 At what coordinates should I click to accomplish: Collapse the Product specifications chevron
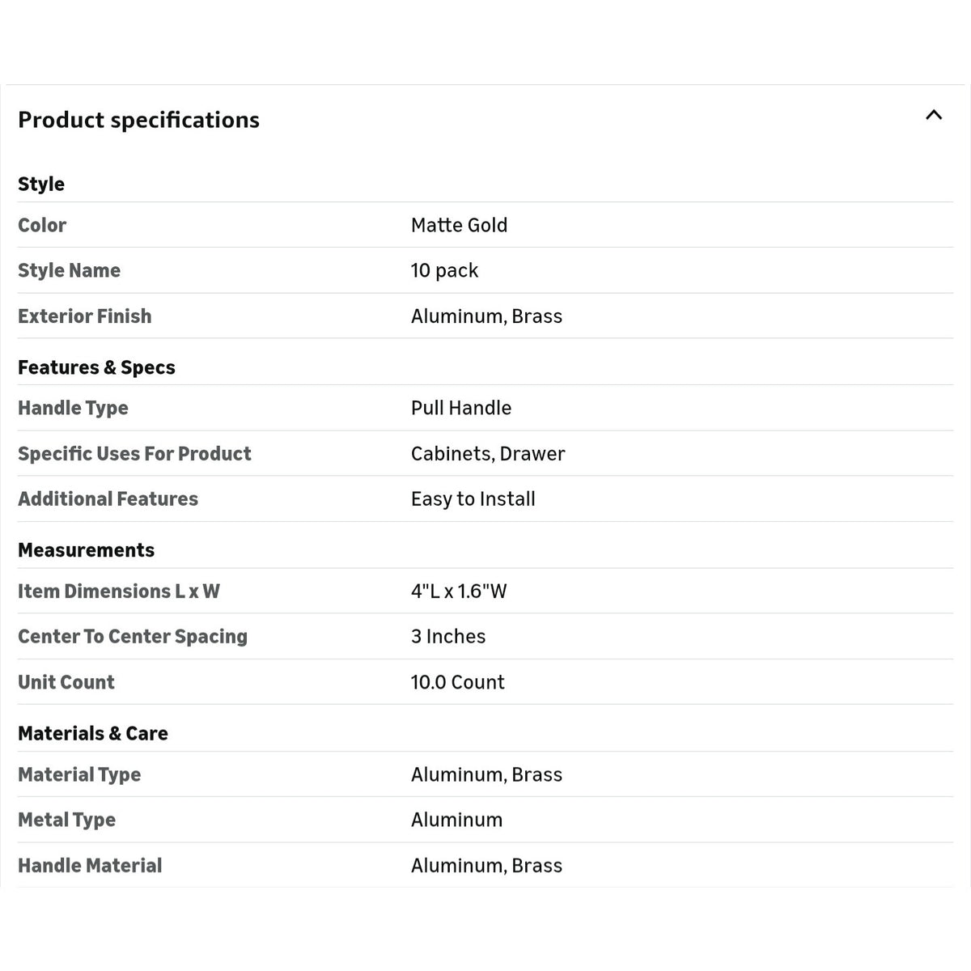(x=934, y=115)
